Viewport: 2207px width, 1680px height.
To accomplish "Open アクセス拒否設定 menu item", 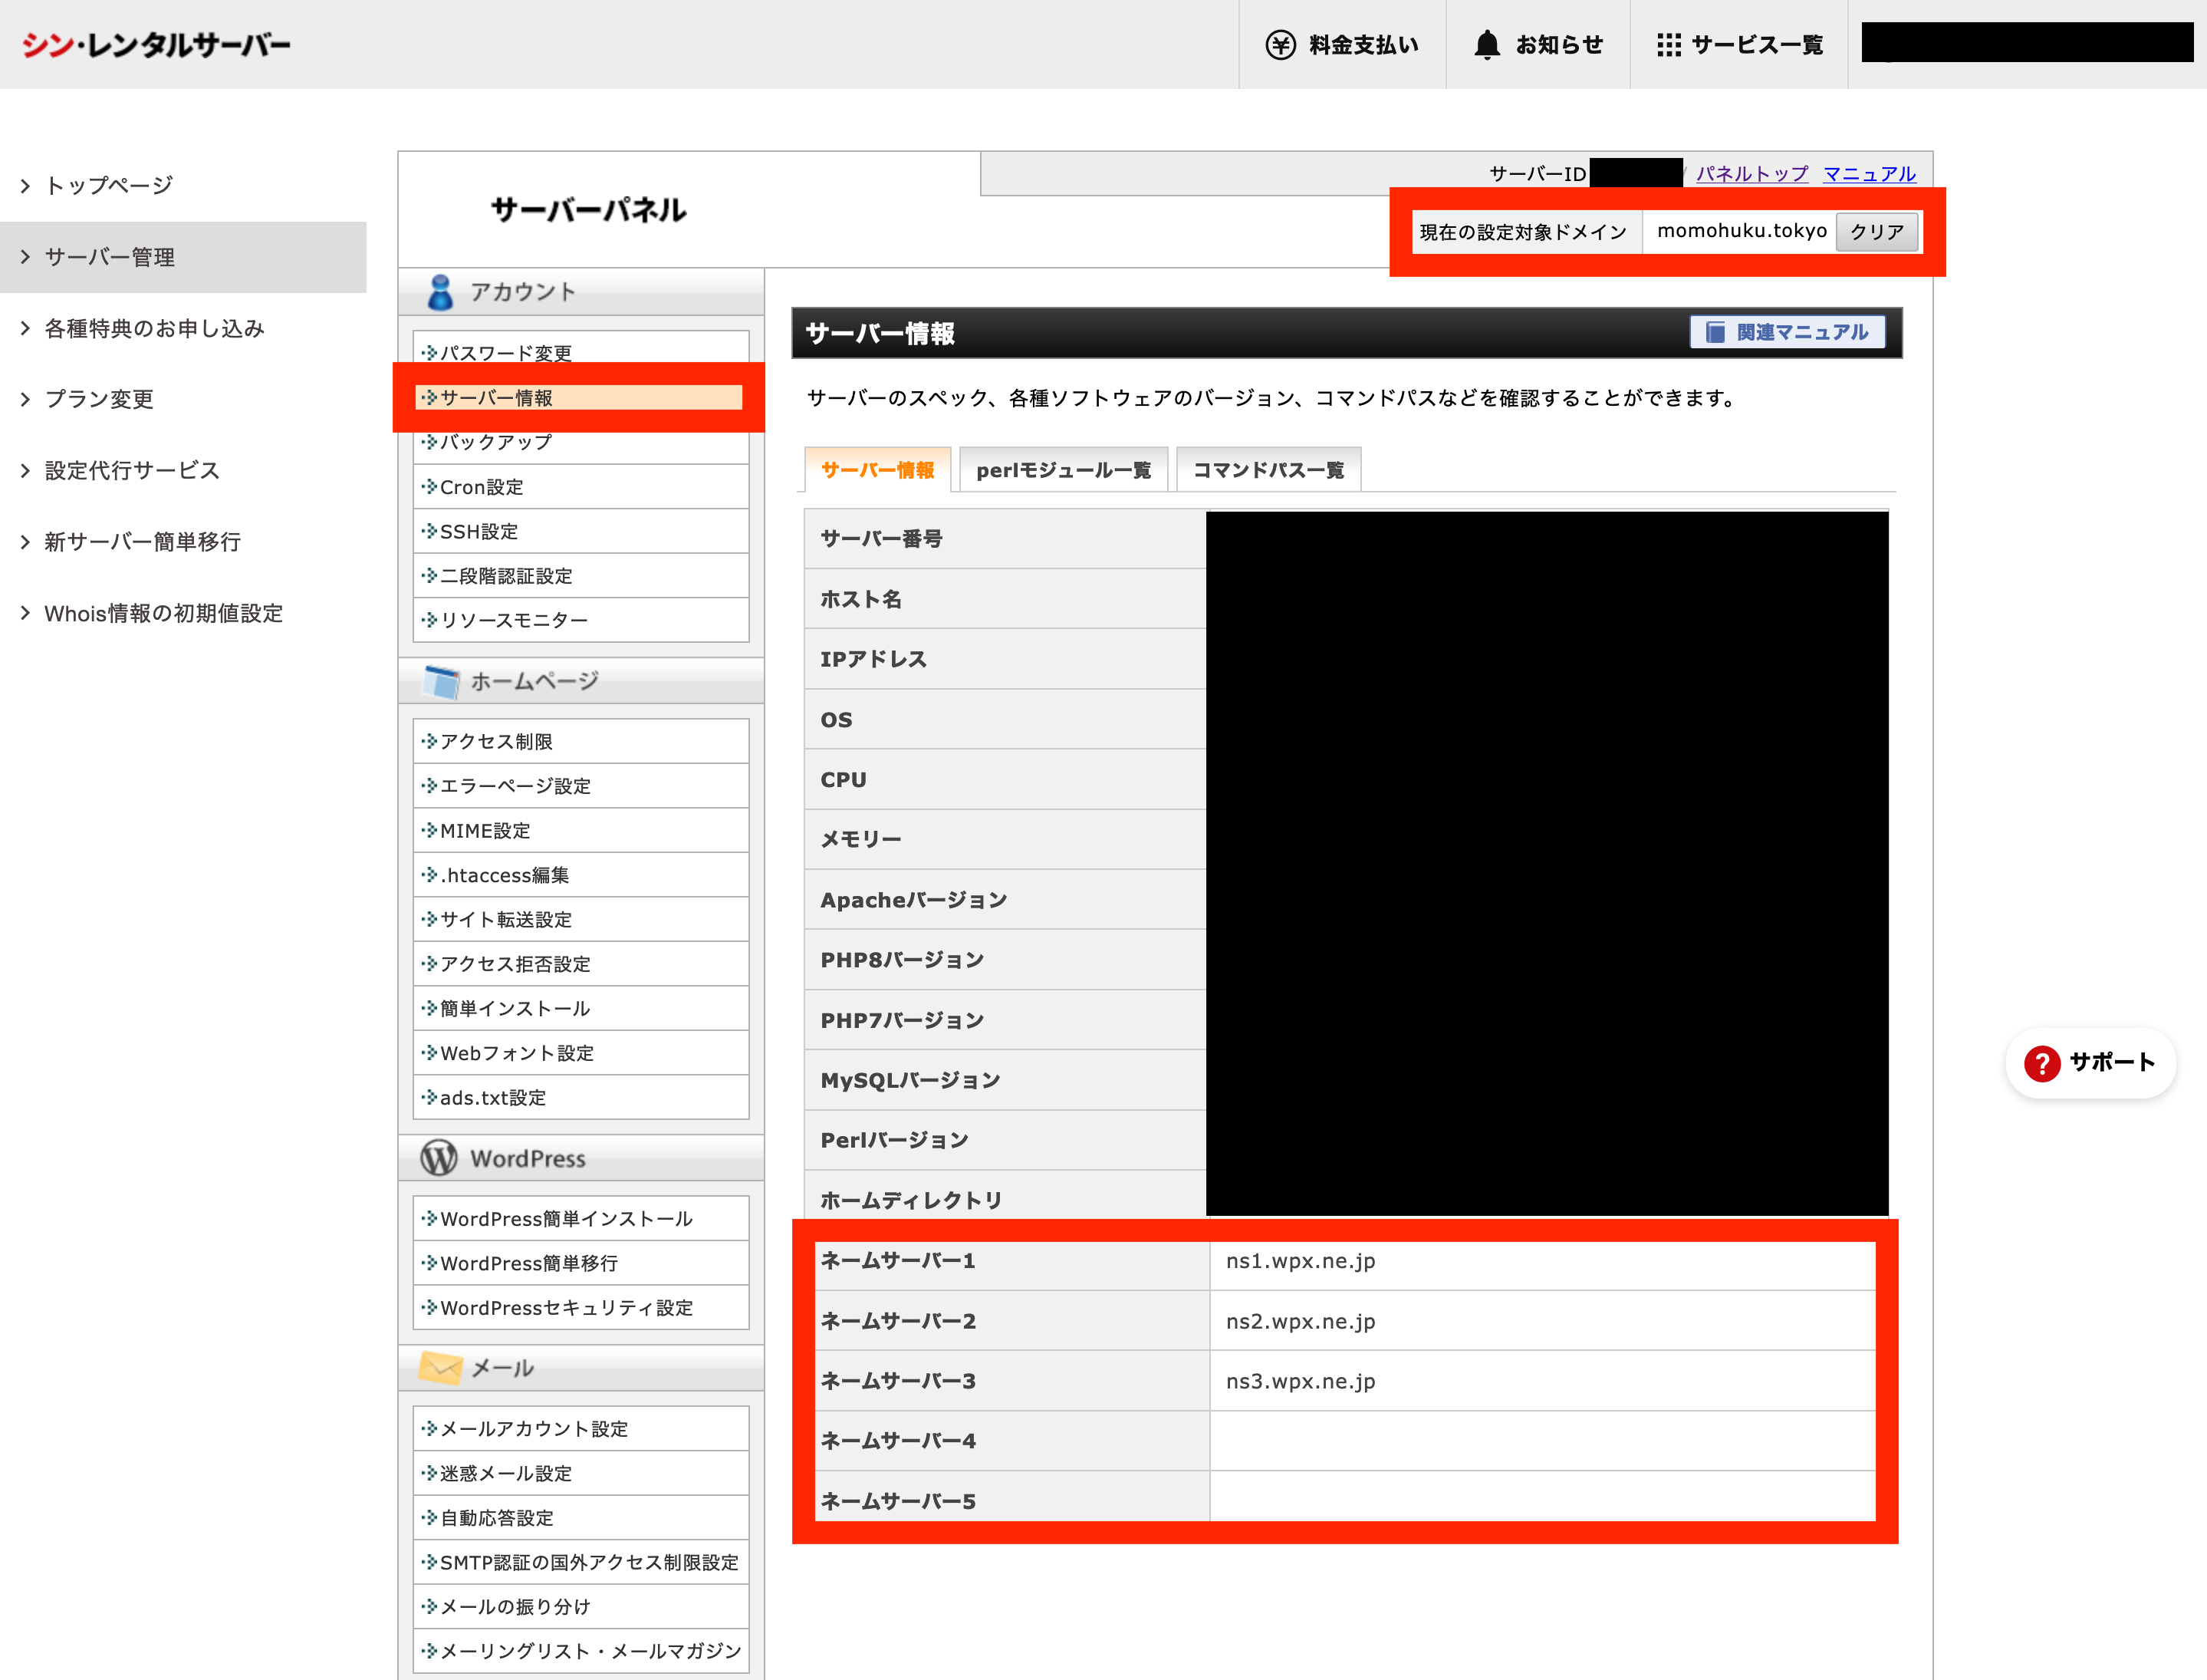I will pyautogui.click(x=581, y=964).
